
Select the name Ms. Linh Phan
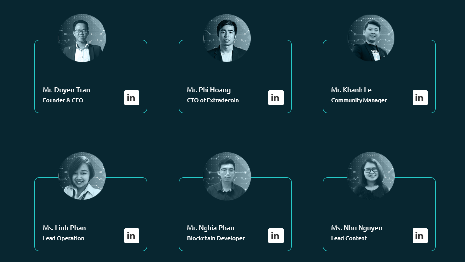coord(64,228)
